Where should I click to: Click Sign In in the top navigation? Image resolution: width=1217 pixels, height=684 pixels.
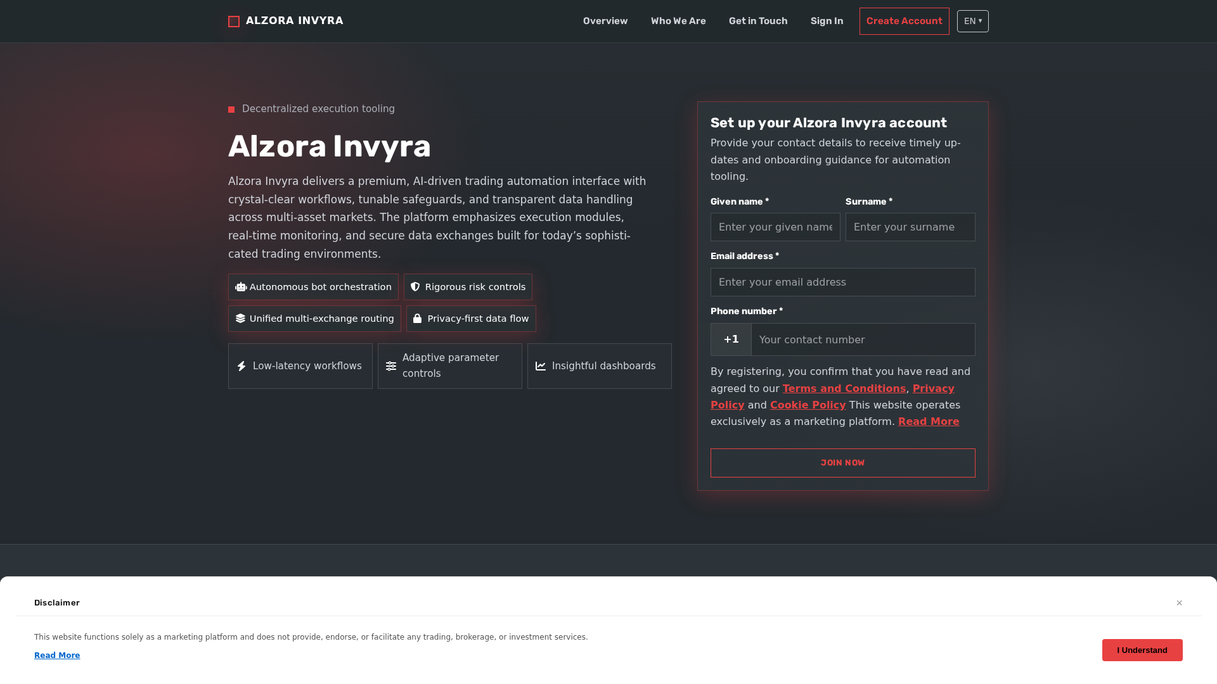[827, 21]
